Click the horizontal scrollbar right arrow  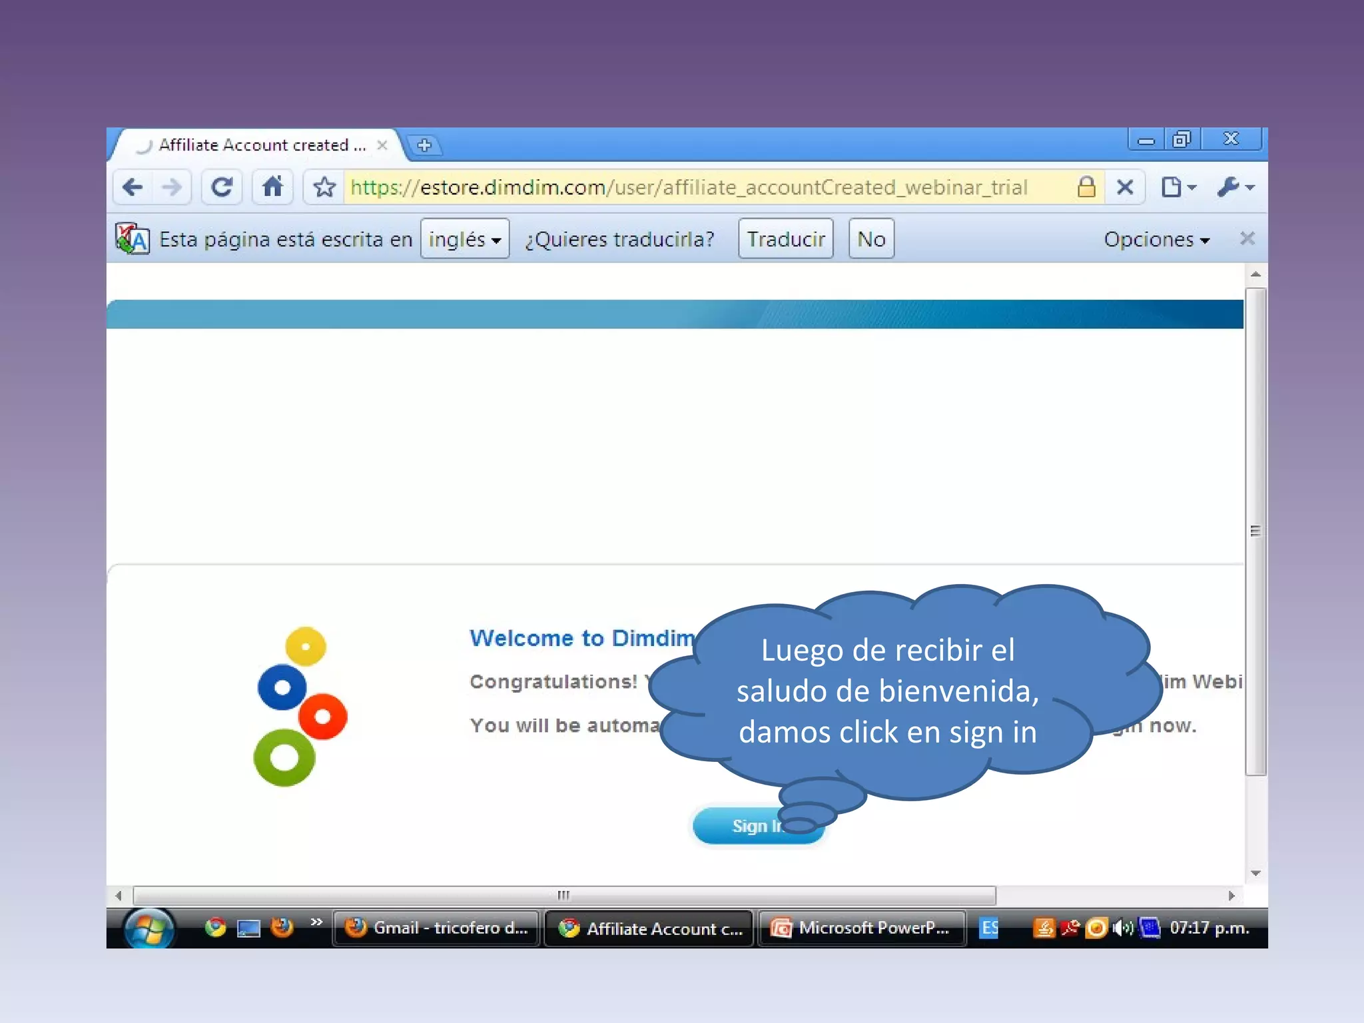(x=1231, y=896)
